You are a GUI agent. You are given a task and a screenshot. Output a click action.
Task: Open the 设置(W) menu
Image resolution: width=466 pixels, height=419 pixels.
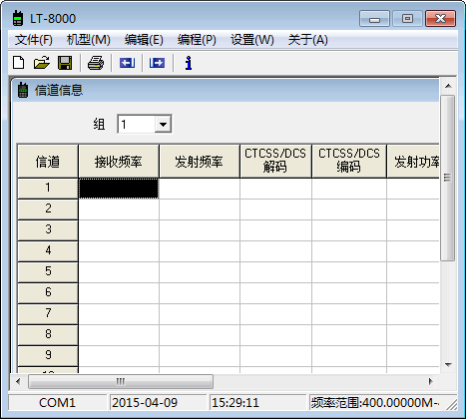tap(252, 40)
